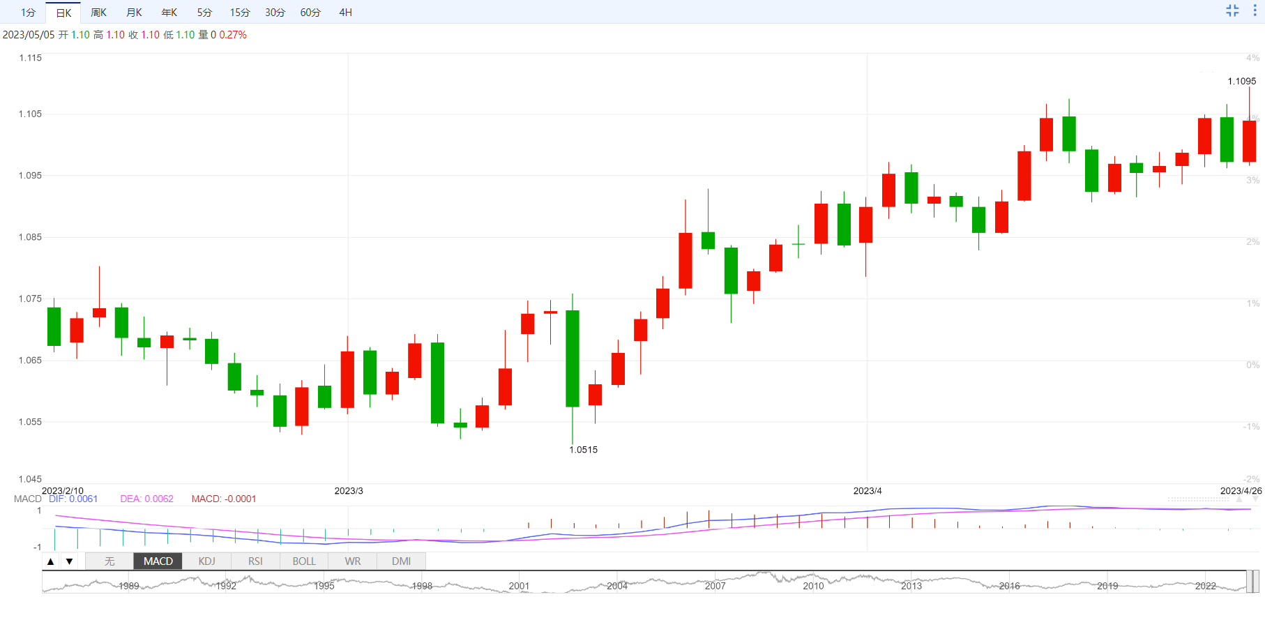Select the 月K monthly candlestick tab
The height and width of the screenshot is (620, 1265).
[x=134, y=13]
